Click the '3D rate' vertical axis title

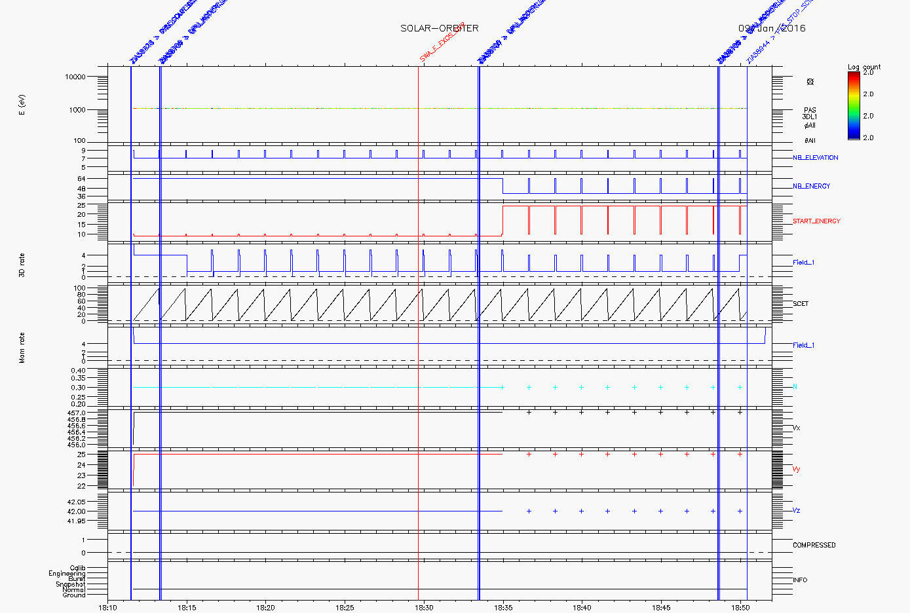(x=22, y=265)
